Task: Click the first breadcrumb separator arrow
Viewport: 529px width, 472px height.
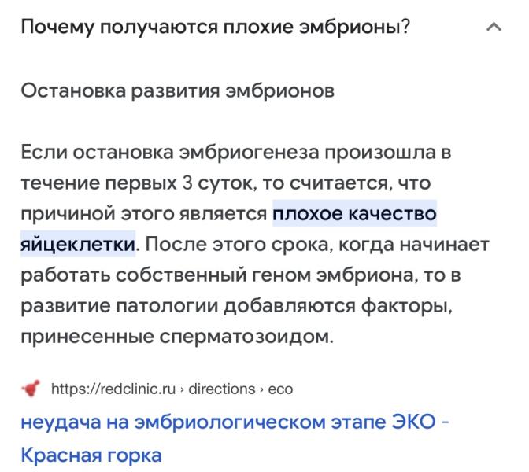Action: (182, 390)
